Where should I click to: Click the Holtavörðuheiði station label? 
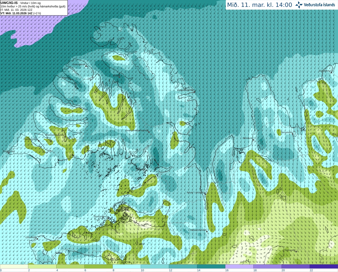(198, 230)
